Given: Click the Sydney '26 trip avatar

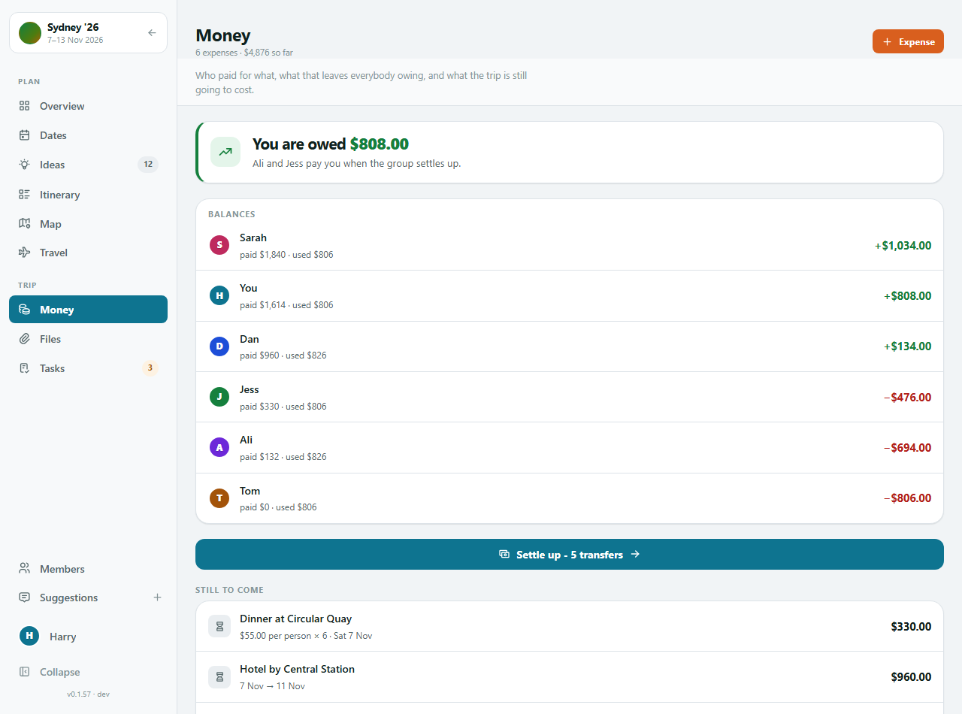Looking at the screenshot, I should click(30, 32).
